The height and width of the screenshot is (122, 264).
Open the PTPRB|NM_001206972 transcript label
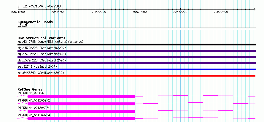pyautogui.click(x=34, y=100)
